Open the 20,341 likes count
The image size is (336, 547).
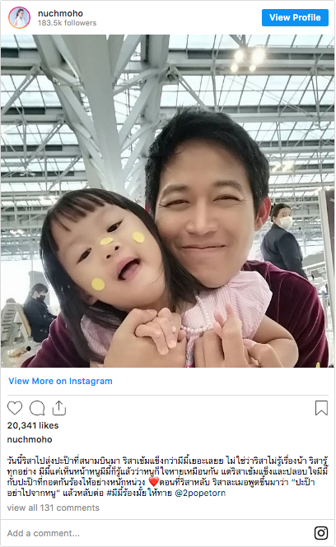(x=33, y=425)
